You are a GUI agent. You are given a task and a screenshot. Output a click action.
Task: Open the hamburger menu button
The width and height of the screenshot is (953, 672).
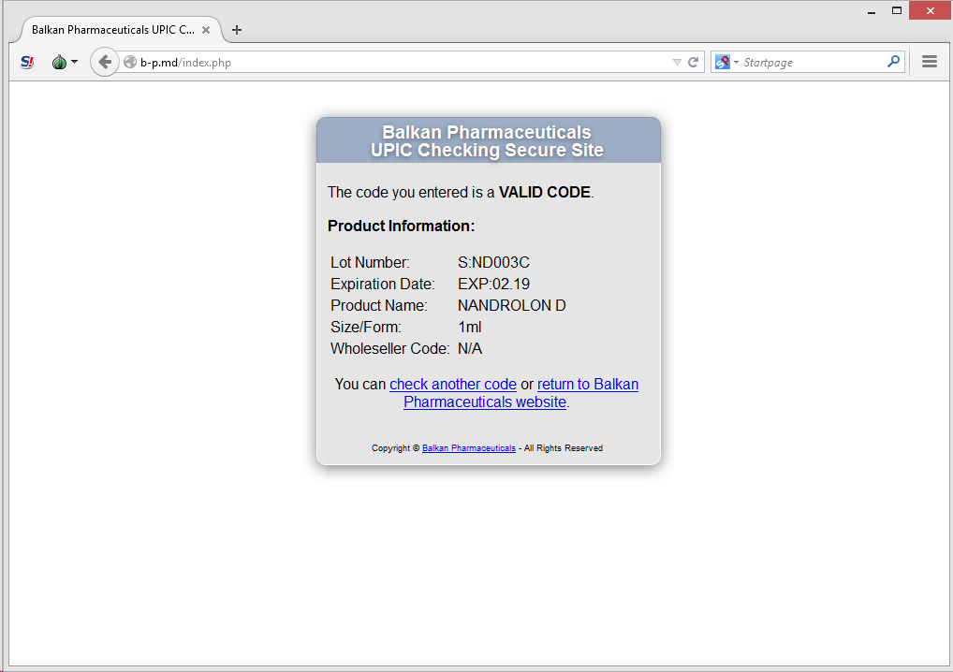pos(930,62)
